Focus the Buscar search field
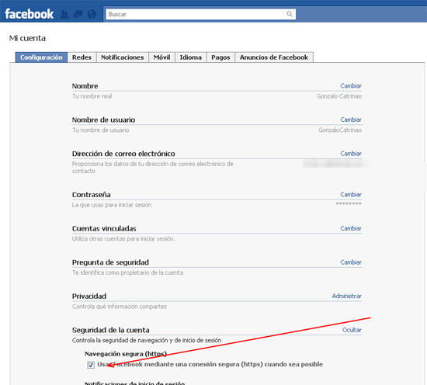 (x=195, y=14)
